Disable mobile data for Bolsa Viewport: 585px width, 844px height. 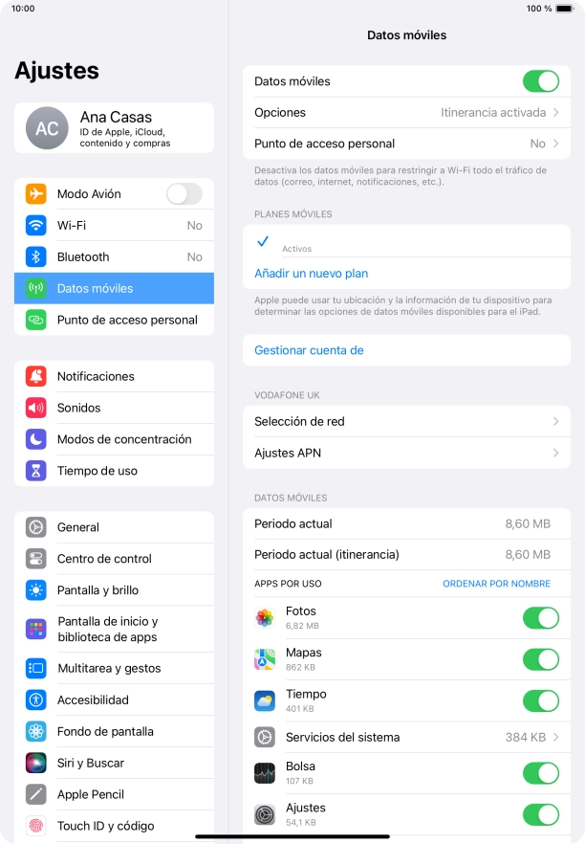click(x=541, y=773)
